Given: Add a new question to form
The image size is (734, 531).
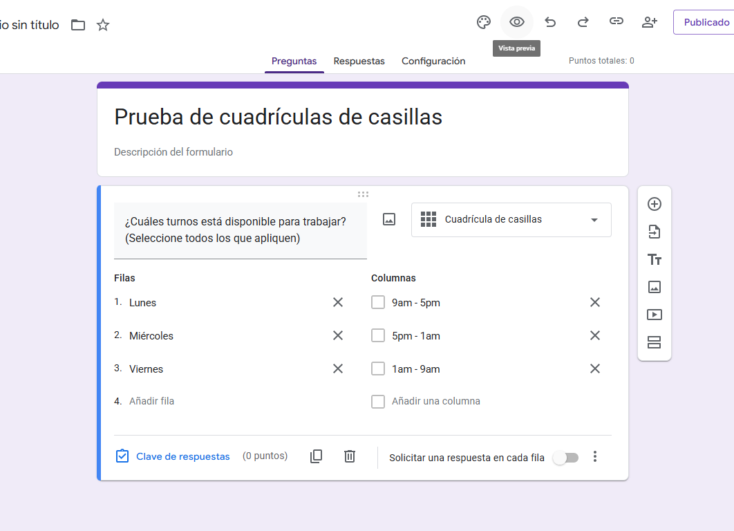Looking at the screenshot, I should click(x=654, y=204).
